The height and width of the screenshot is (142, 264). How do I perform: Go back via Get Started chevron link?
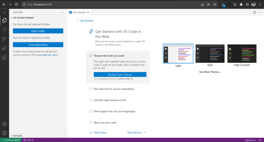tap(85, 21)
